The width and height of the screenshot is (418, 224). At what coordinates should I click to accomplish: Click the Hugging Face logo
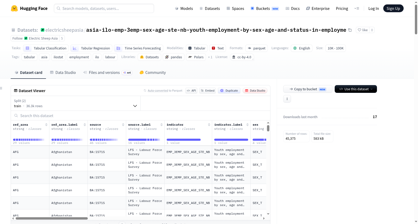(29, 8)
